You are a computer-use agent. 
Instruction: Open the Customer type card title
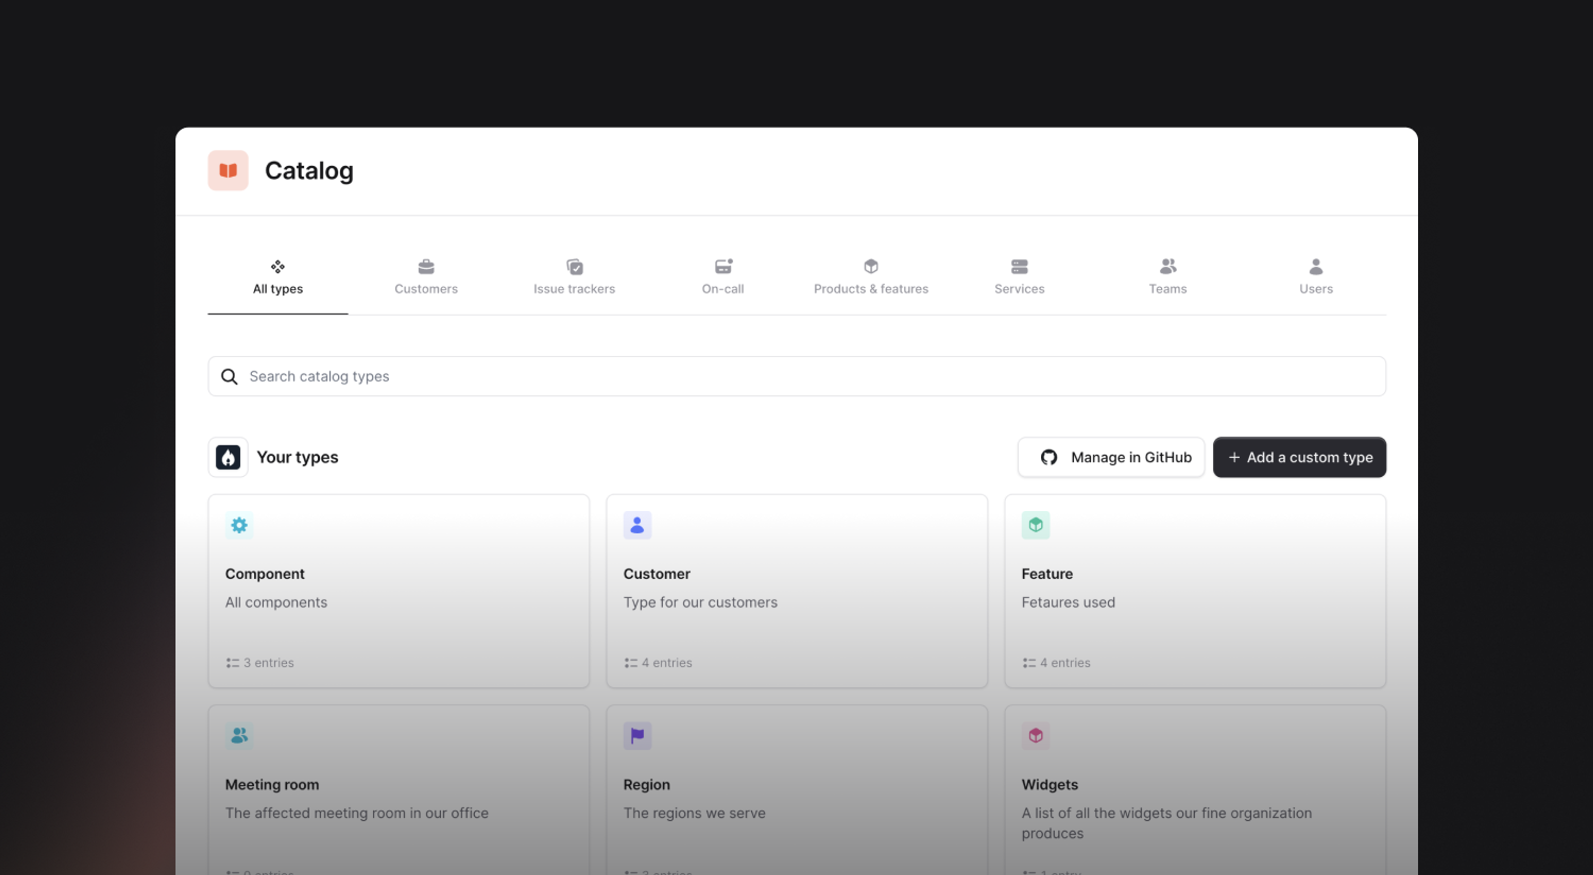coord(657,574)
